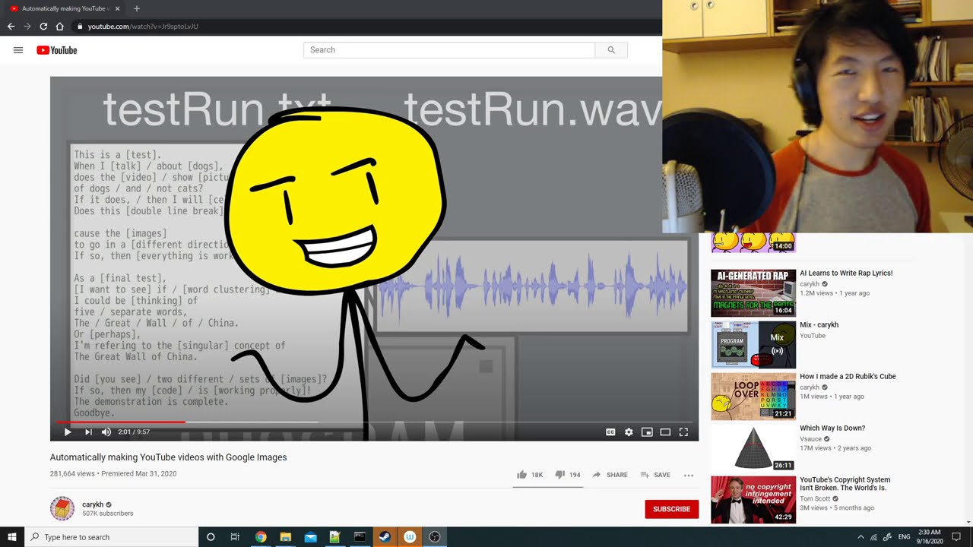
Task: Click the video title text below the player
Action: pos(169,457)
